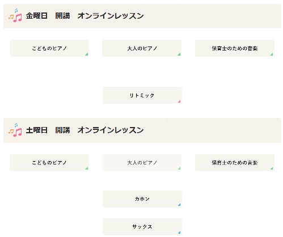The image size is (283, 237).
Task: Open the リトミック lesson button
Action: point(142,95)
